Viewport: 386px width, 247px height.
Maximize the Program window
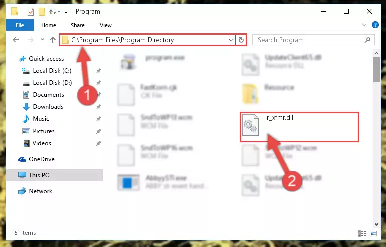[x=346, y=11]
